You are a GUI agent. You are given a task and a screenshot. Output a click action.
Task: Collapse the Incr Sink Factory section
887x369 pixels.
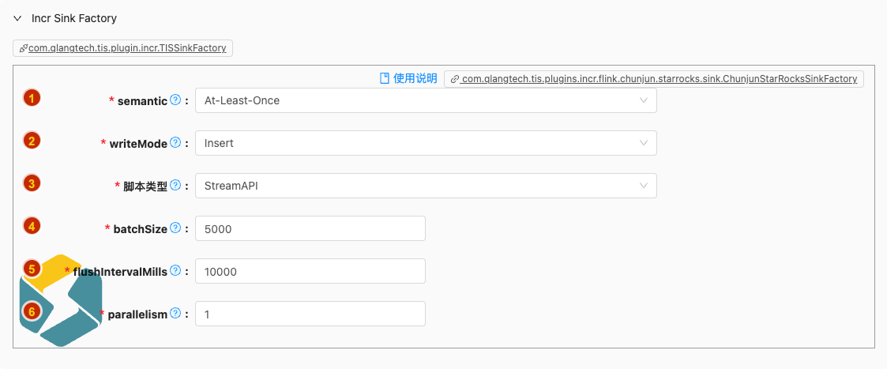coord(17,18)
